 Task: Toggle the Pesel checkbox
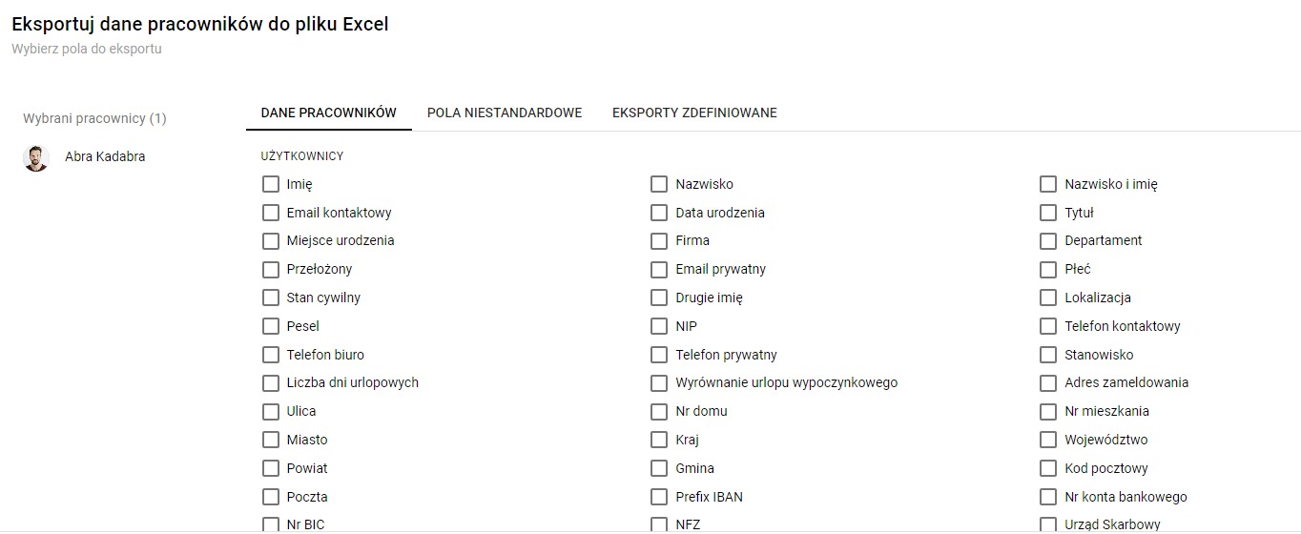click(x=271, y=326)
